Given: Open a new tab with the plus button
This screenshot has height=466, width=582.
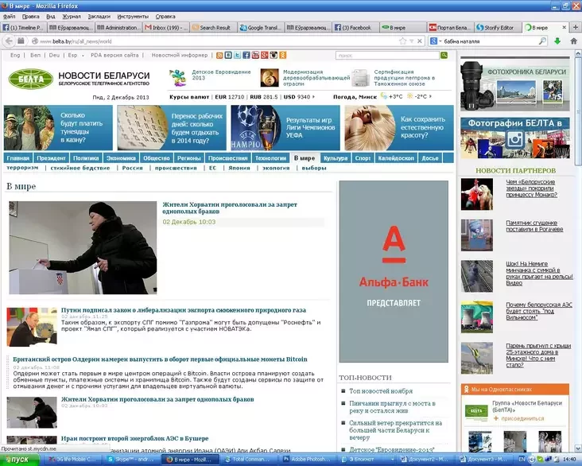Looking at the screenshot, I should click(576, 28).
